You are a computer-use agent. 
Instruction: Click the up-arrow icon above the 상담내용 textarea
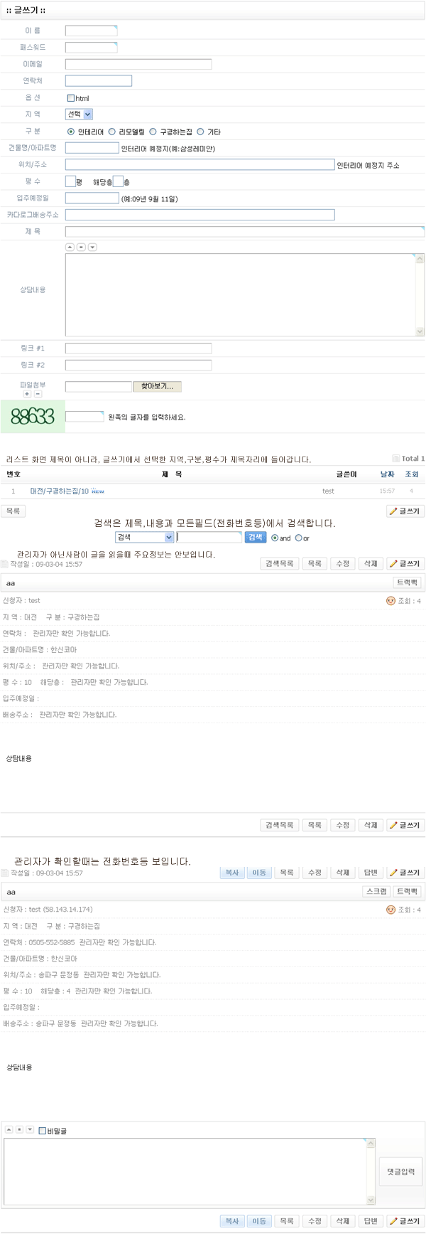pyautogui.click(x=70, y=247)
